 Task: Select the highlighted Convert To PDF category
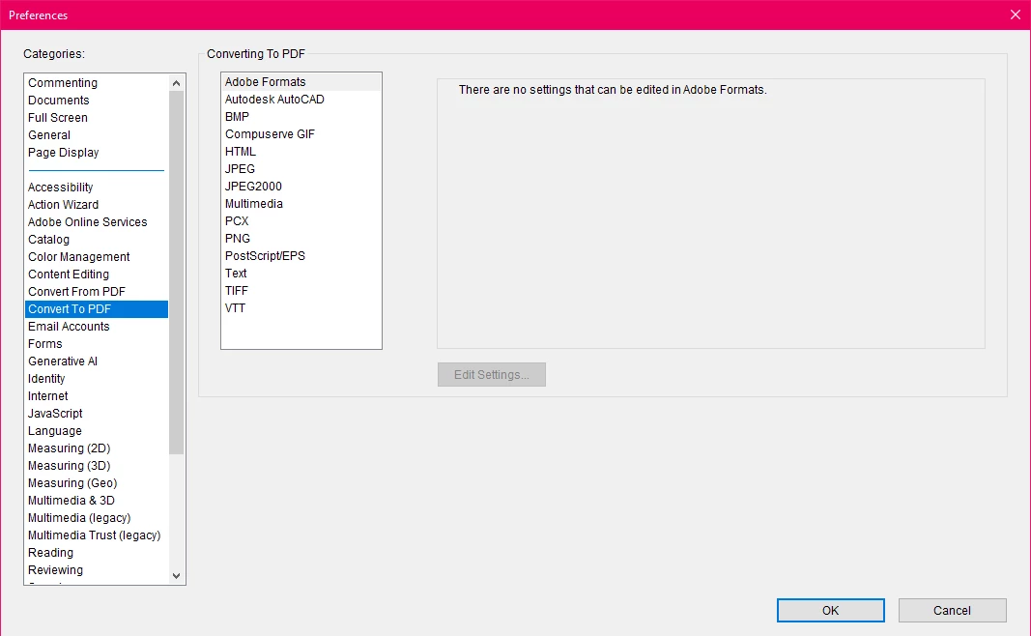[97, 309]
